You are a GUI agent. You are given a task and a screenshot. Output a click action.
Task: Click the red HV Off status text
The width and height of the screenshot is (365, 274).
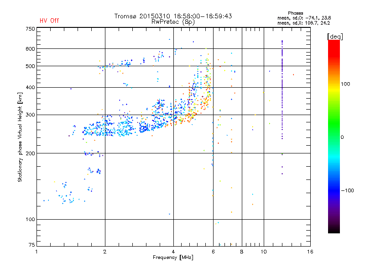[x=49, y=21]
